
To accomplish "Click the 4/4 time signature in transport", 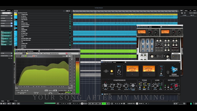I will 146,103.
